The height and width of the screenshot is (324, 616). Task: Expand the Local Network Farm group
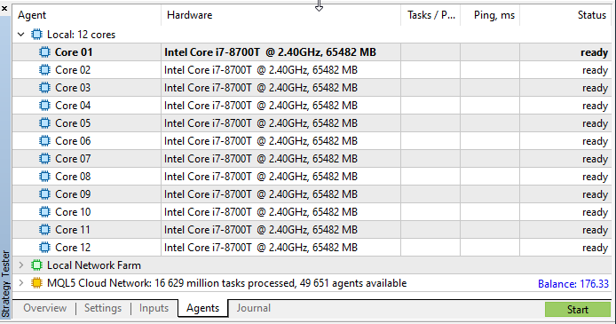(x=21, y=265)
